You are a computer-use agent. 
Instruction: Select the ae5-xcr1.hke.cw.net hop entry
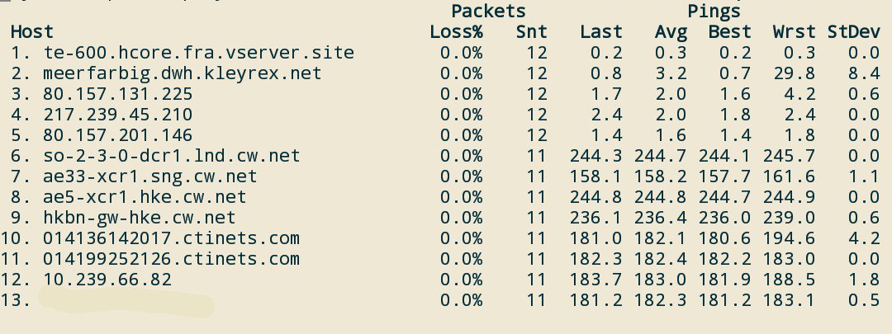coord(145,197)
